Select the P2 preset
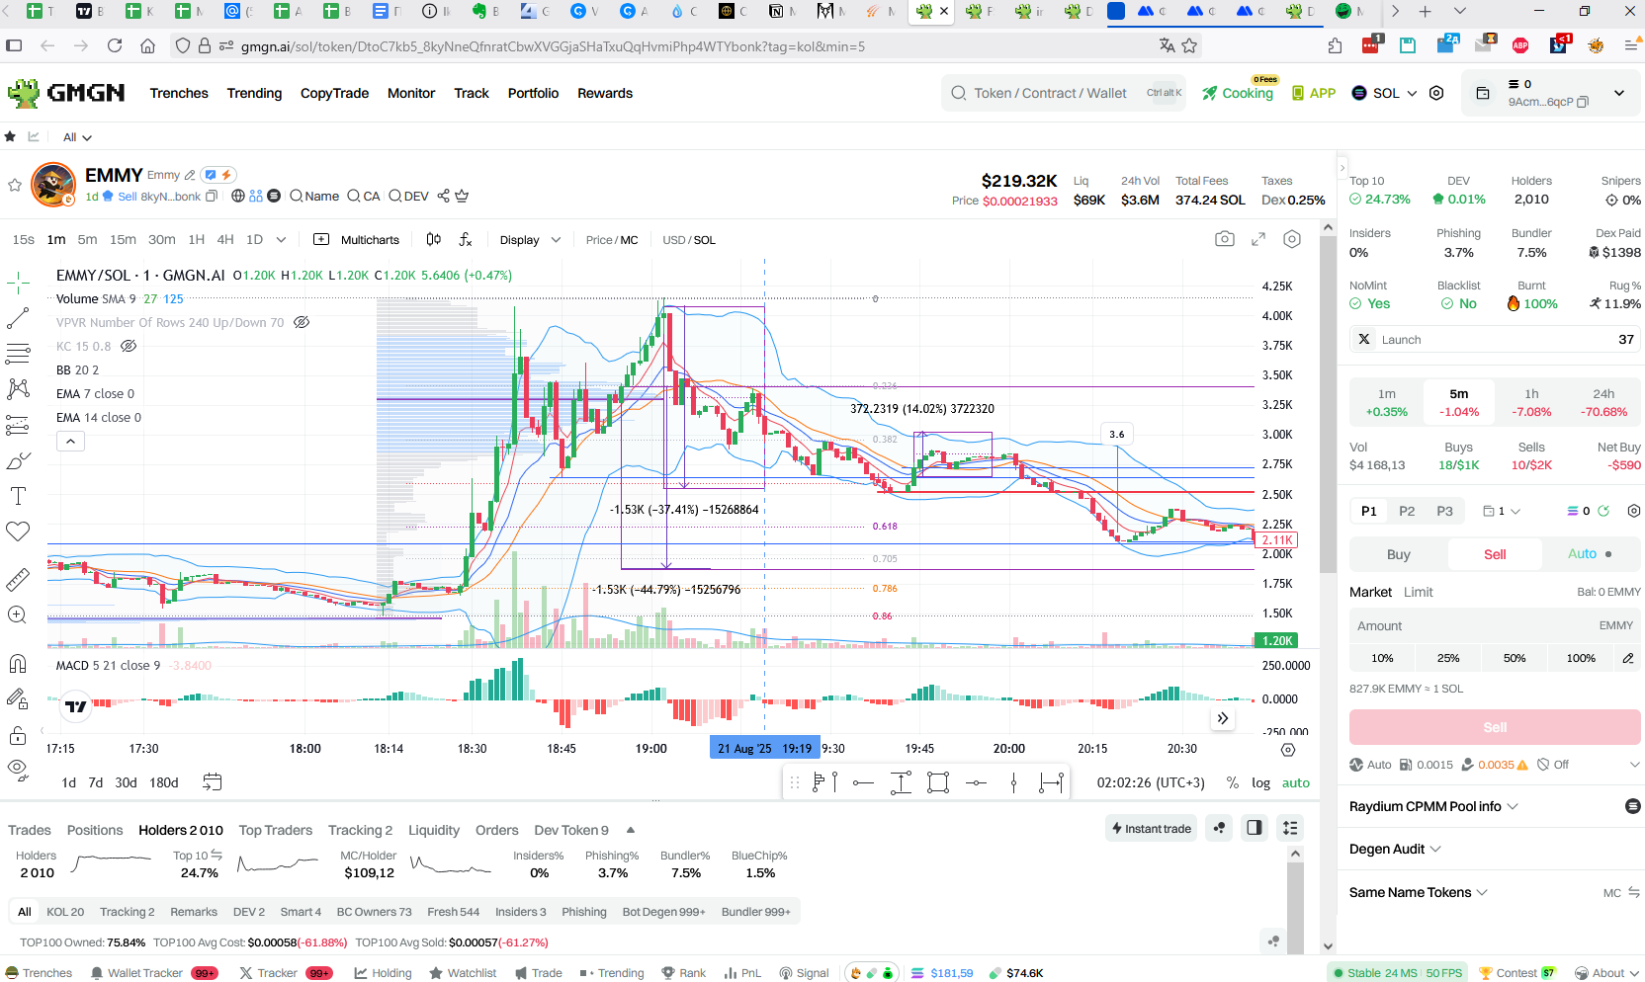This screenshot has height=982, width=1645. click(x=1407, y=511)
